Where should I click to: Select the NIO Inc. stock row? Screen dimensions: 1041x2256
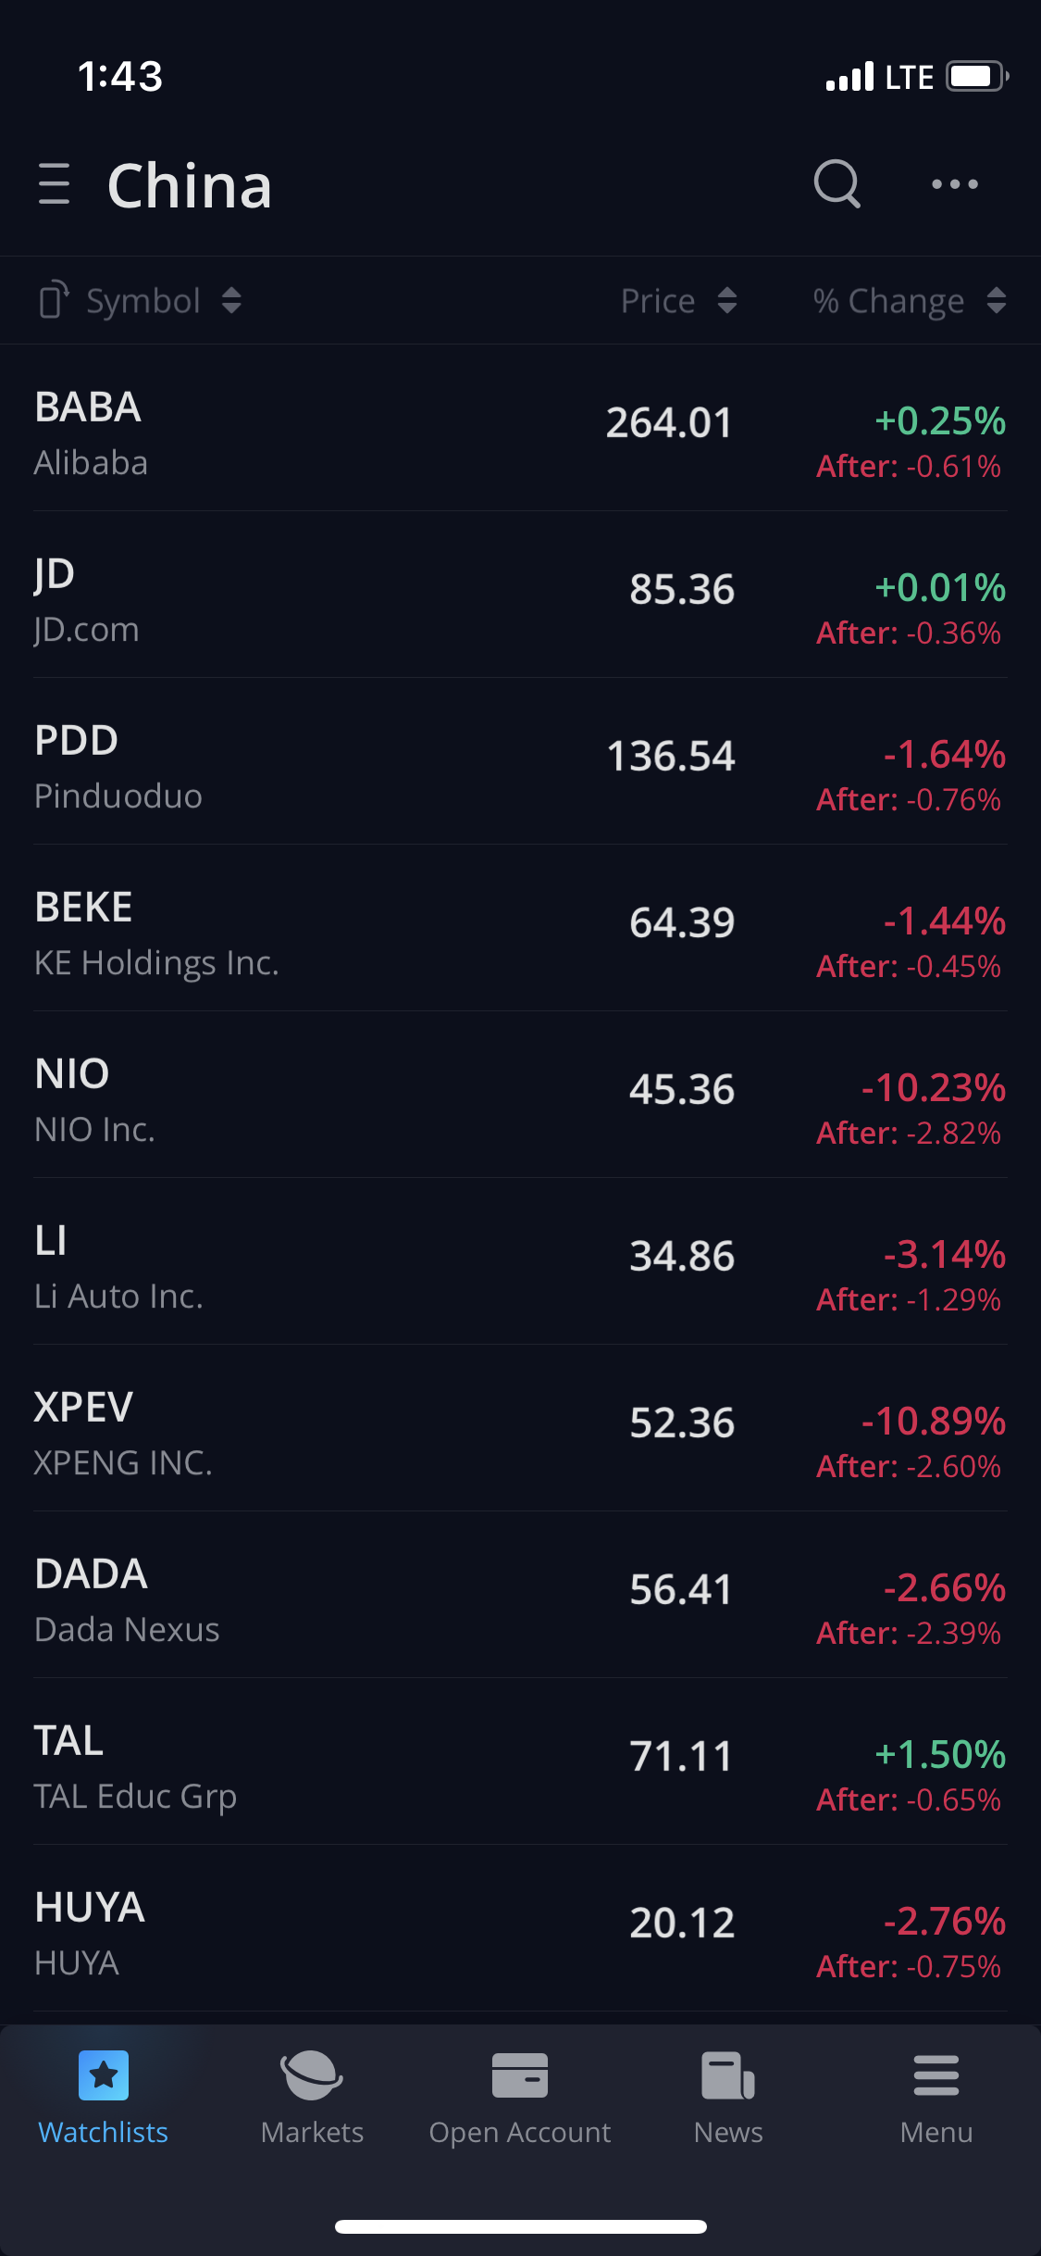[x=278, y=1100]
